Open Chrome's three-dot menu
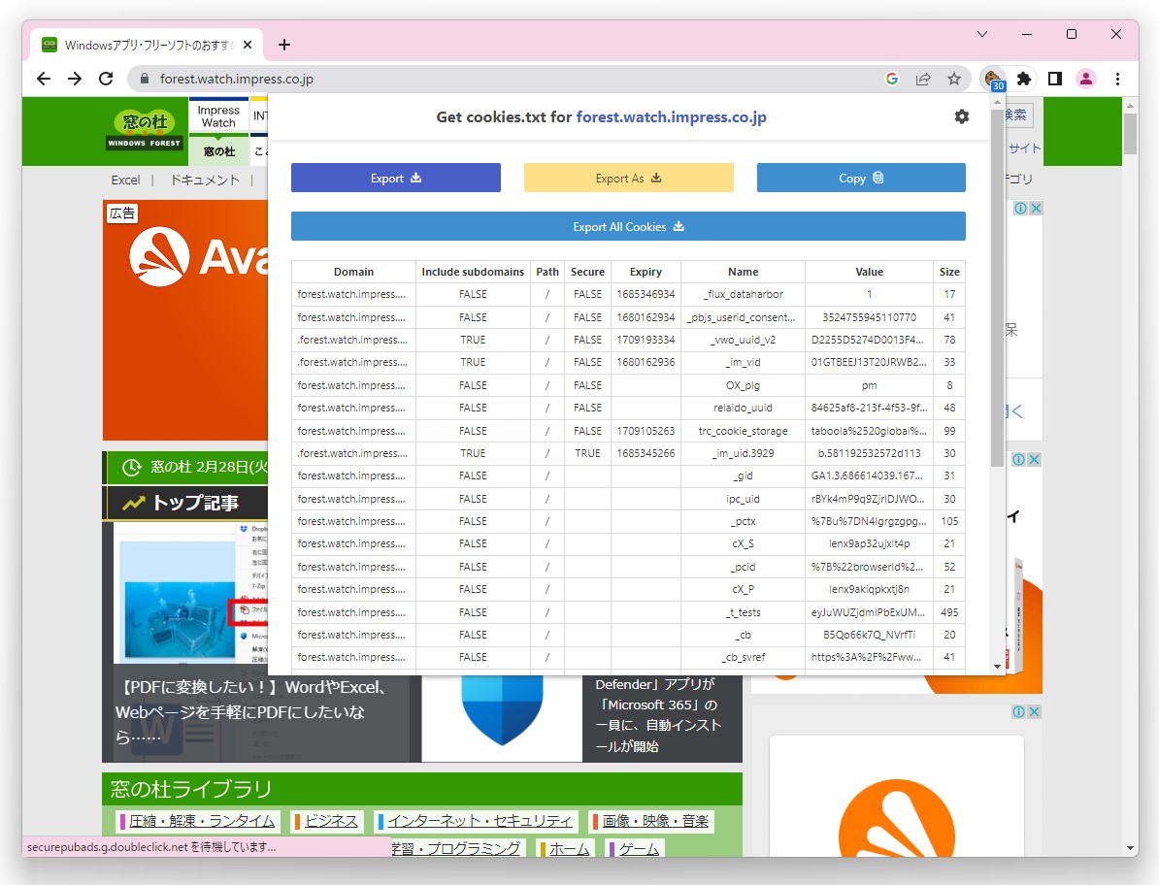1159x885 pixels. (x=1117, y=79)
